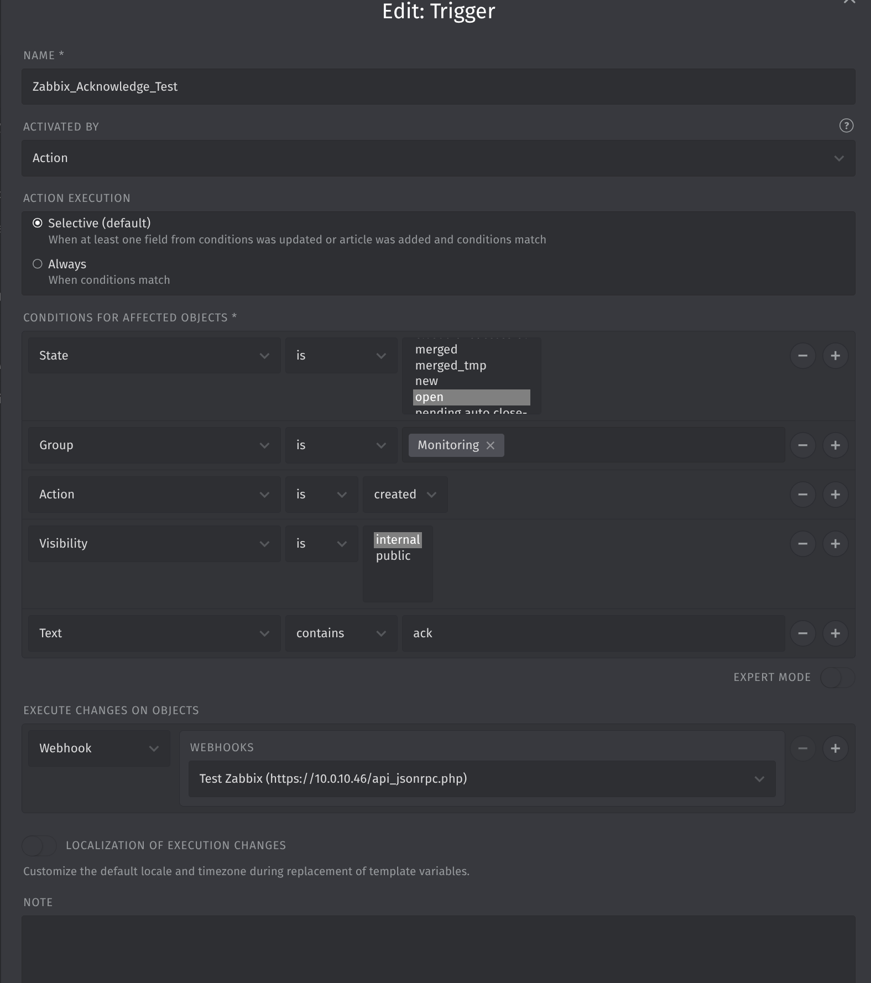Click the Name input field

438,87
